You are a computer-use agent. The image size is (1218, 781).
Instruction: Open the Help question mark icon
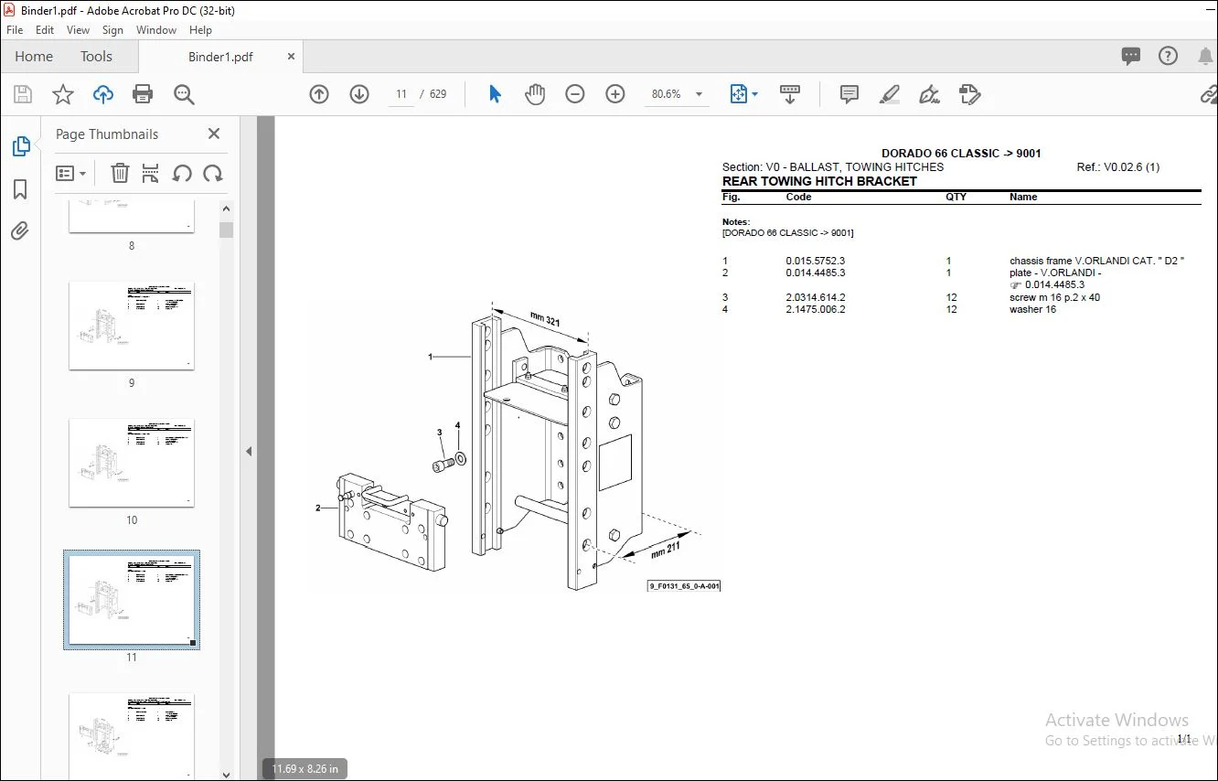(x=1168, y=57)
